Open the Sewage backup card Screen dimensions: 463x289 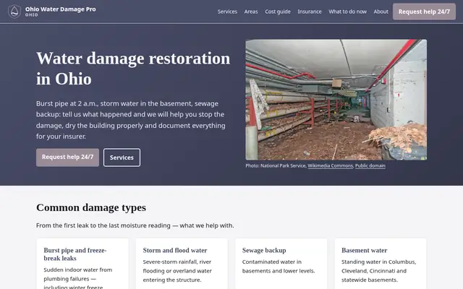click(x=281, y=264)
